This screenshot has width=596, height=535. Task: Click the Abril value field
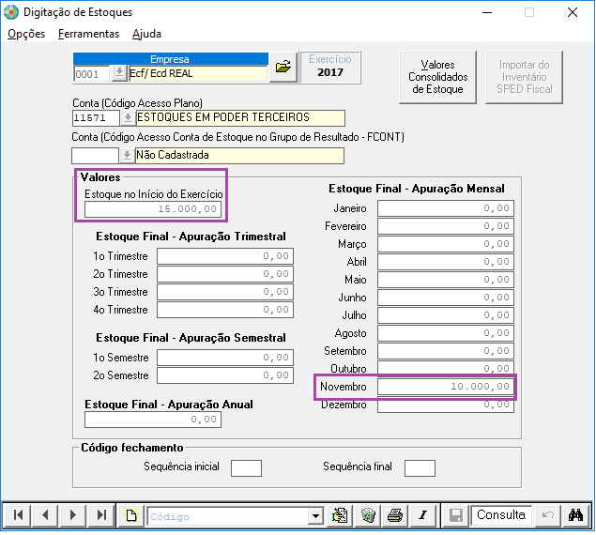coord(446,262)
